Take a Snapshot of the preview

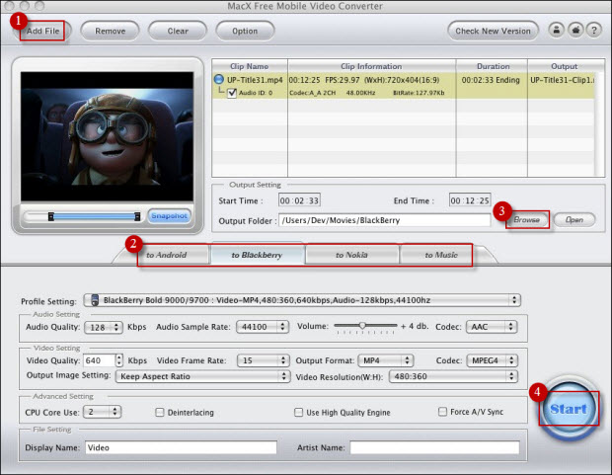pos(169,215)
